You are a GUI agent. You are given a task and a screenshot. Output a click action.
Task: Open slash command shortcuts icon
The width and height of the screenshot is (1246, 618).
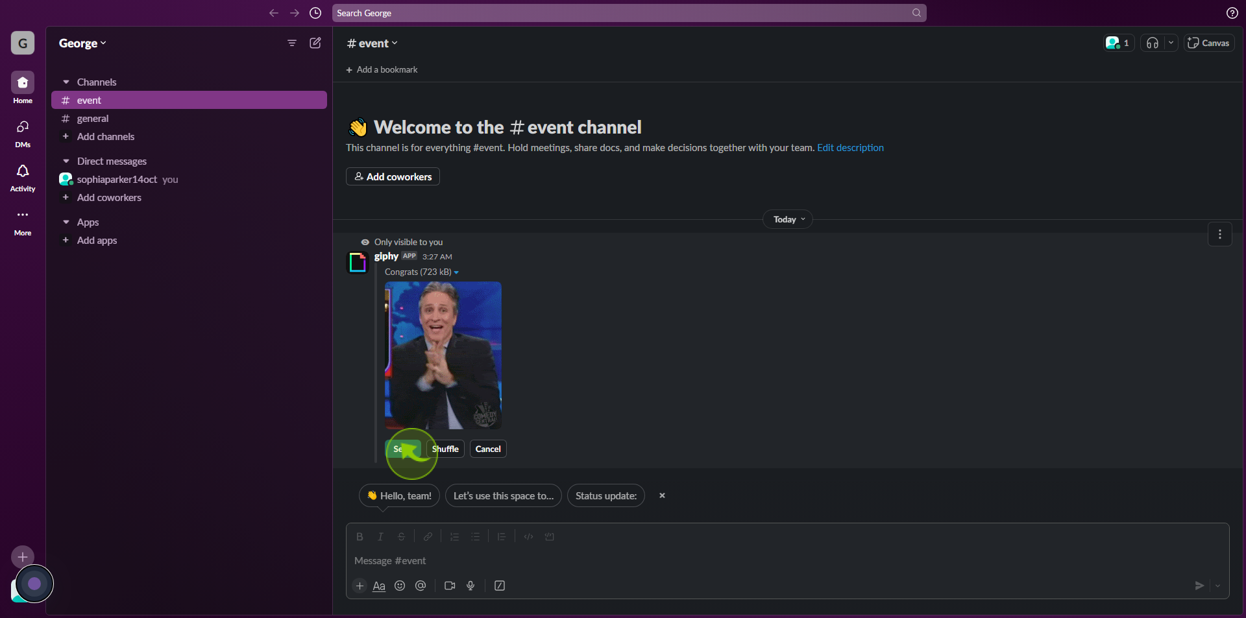click(500, 586)
